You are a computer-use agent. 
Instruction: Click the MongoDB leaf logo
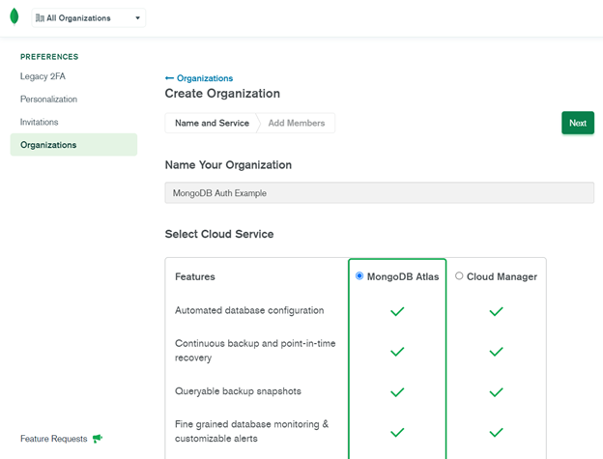(x=14, y=17)
